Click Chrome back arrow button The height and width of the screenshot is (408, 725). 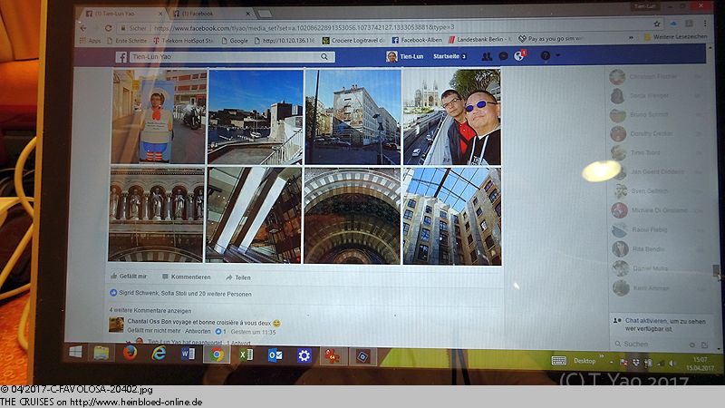pos(83,28)
